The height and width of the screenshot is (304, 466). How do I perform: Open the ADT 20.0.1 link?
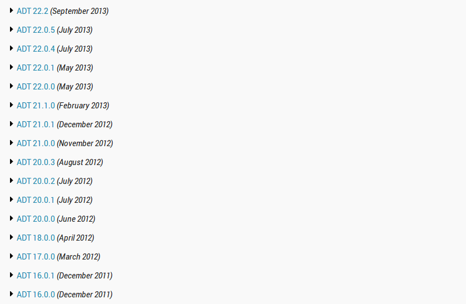36,200
